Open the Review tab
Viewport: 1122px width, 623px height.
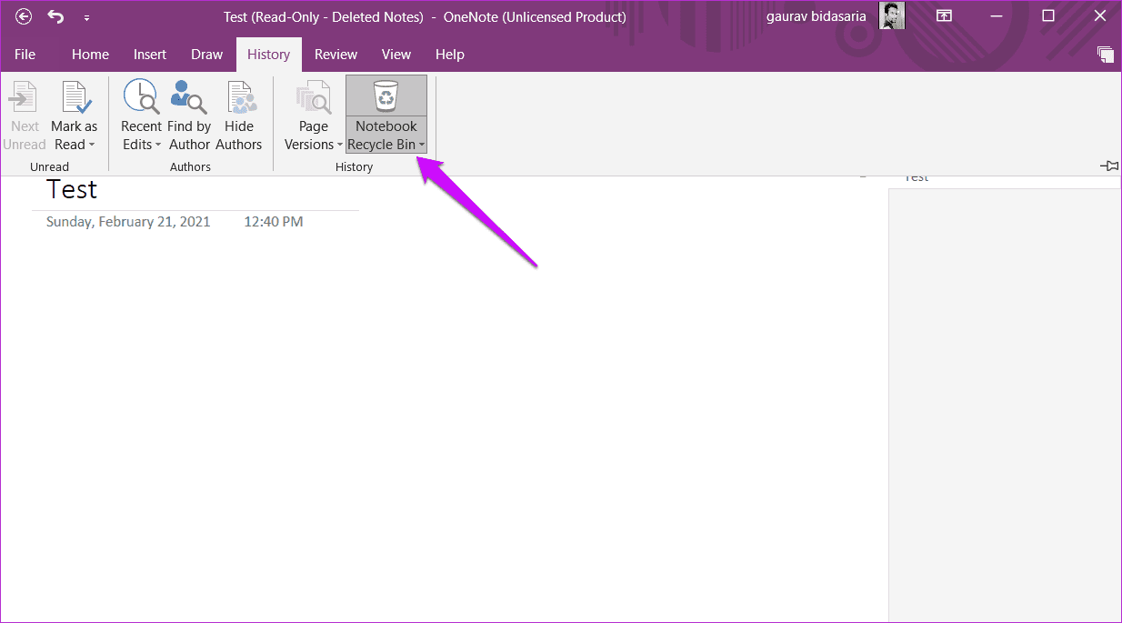tap(336, 55)
